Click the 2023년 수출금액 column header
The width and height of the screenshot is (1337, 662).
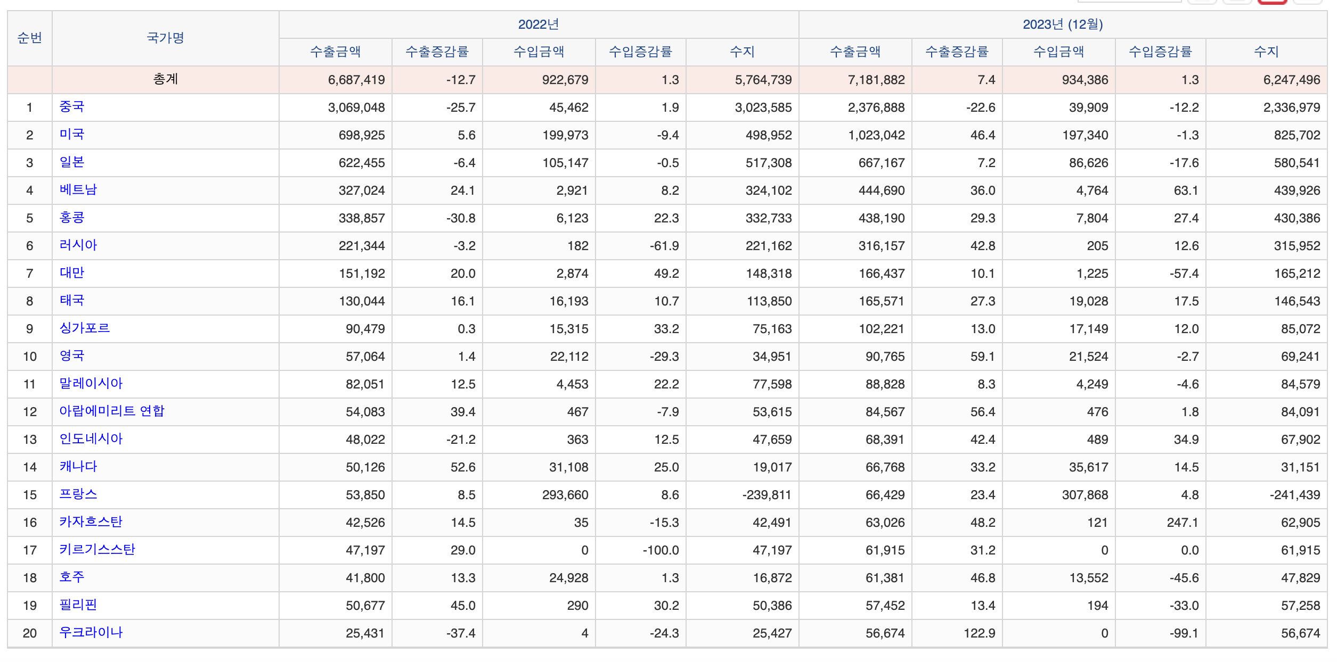855,52
